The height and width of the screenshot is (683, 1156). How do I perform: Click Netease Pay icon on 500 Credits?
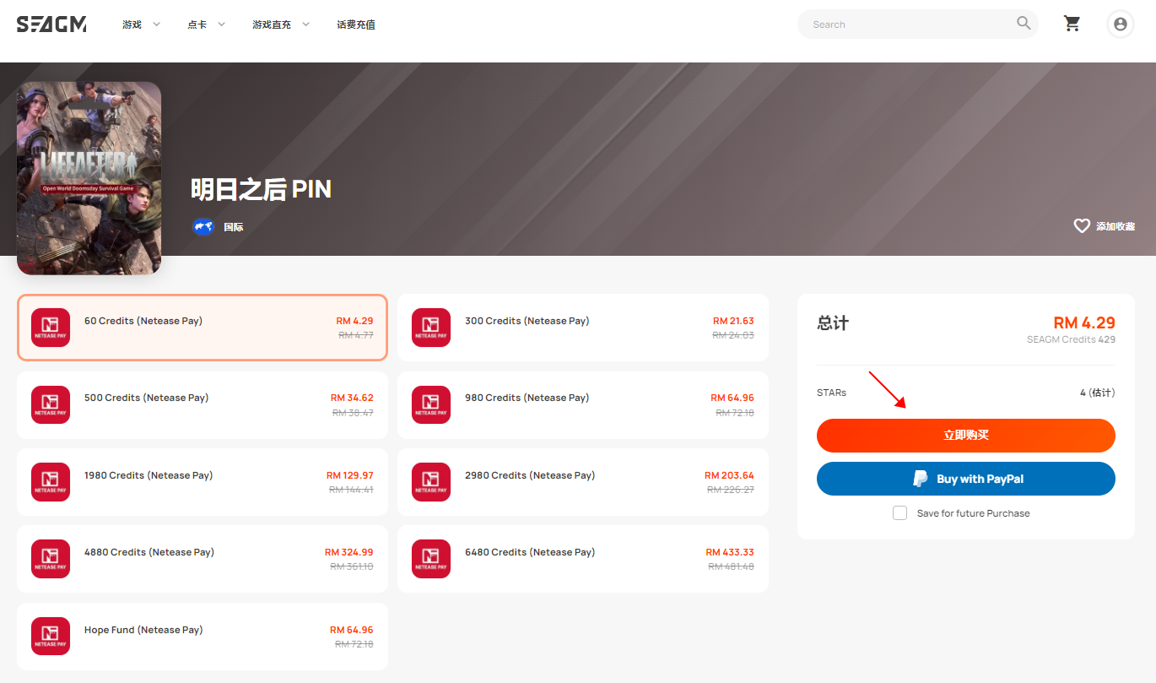(51, 405)
